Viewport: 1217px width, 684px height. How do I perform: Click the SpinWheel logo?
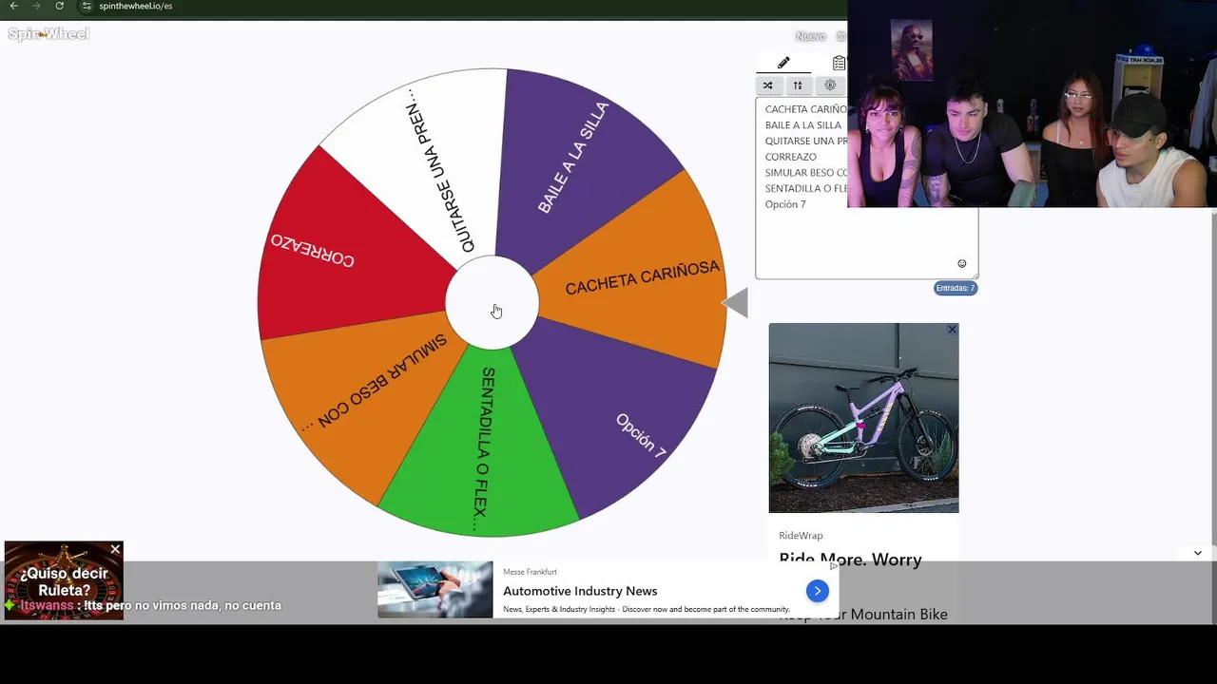48,34
